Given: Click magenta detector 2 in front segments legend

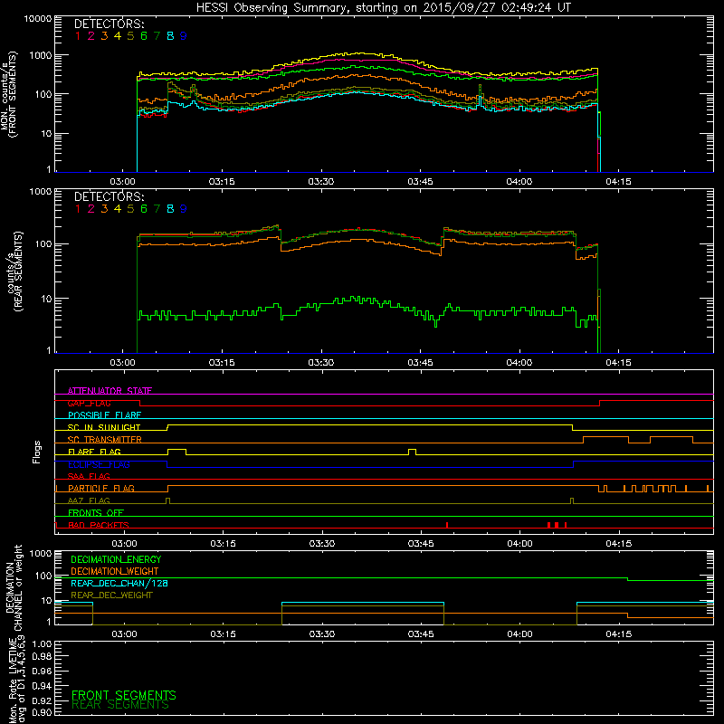Looking at the screenshot, I should [91, 36].
